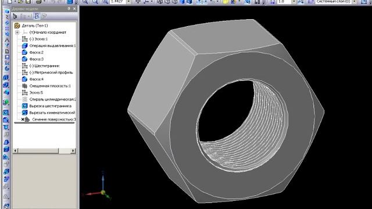Screen dimensions: 372x209
Task: Select the (-) Эскиз:1 sketch
Action: (38, 39)
